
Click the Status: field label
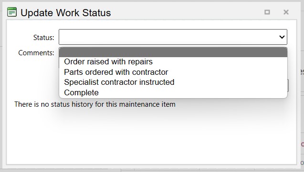click(43, 37)
